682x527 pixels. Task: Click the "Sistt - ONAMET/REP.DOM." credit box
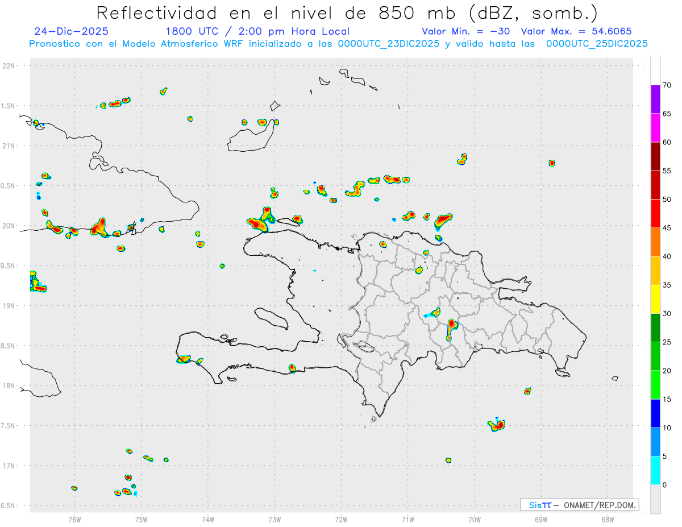coord(579,505)
